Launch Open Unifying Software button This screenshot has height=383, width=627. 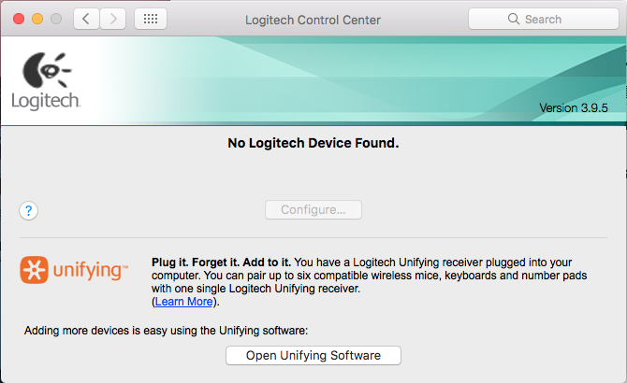coord(313,355)
